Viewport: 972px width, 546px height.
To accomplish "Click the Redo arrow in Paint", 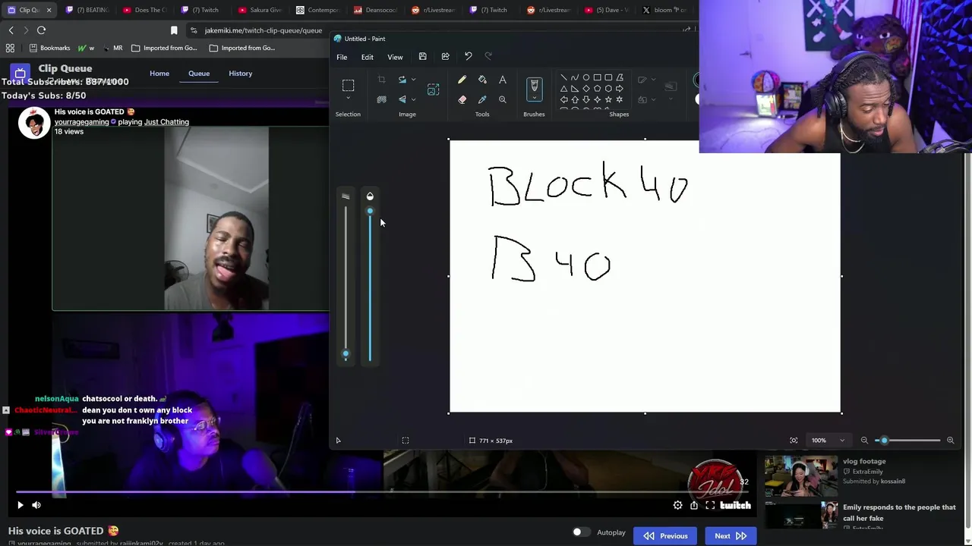I will pyautogui.click(x=488, y=57).
